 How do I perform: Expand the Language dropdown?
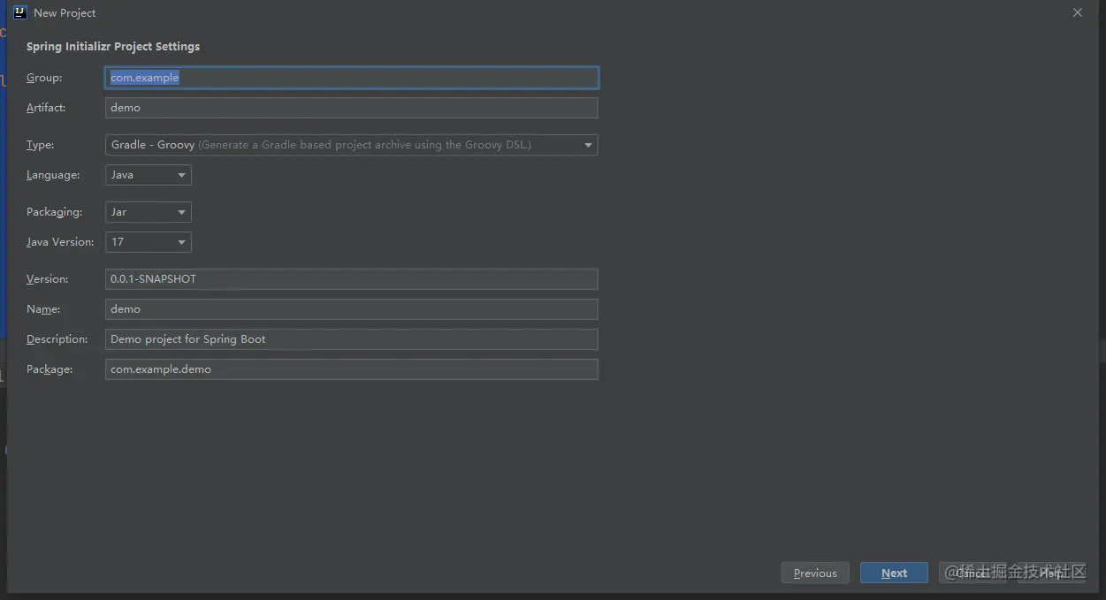click(x=149, y=175)
